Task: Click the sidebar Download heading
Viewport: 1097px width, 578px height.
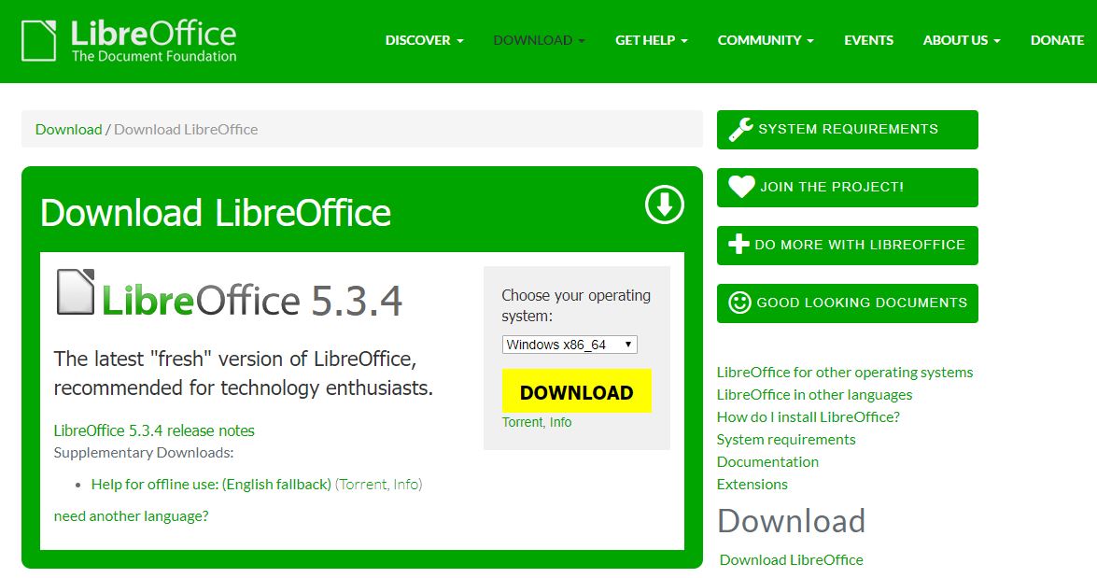Action: (792, 521)
